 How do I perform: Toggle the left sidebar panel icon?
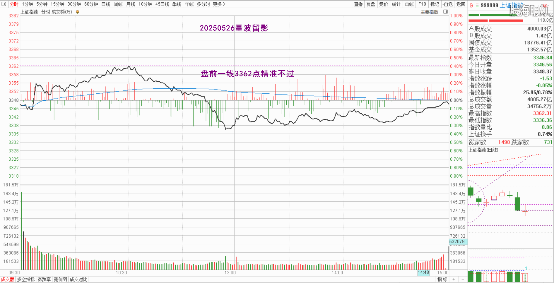click(4, 4)
